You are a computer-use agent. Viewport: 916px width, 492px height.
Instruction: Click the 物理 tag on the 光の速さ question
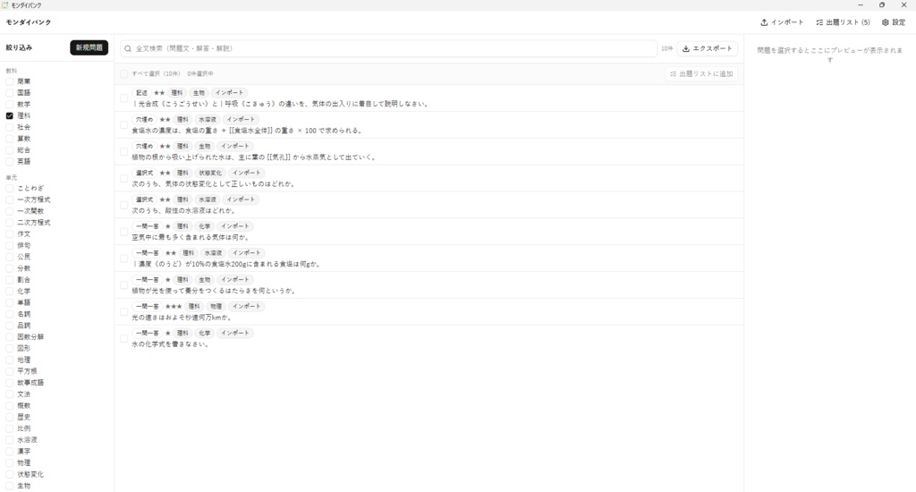[x=216, y=306]
